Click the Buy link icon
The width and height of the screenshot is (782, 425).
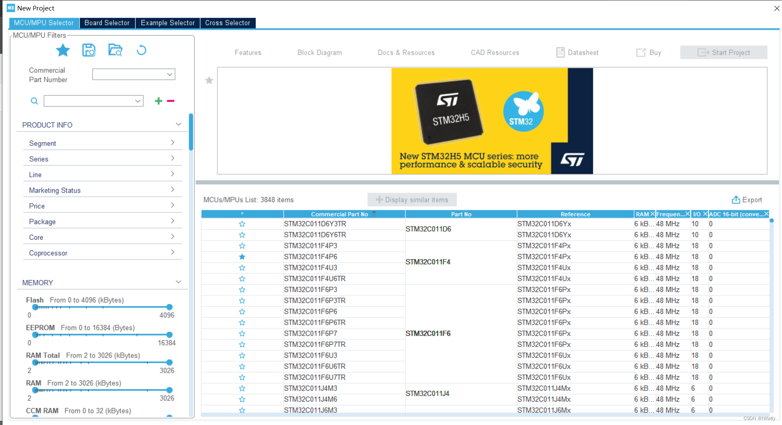641,53
